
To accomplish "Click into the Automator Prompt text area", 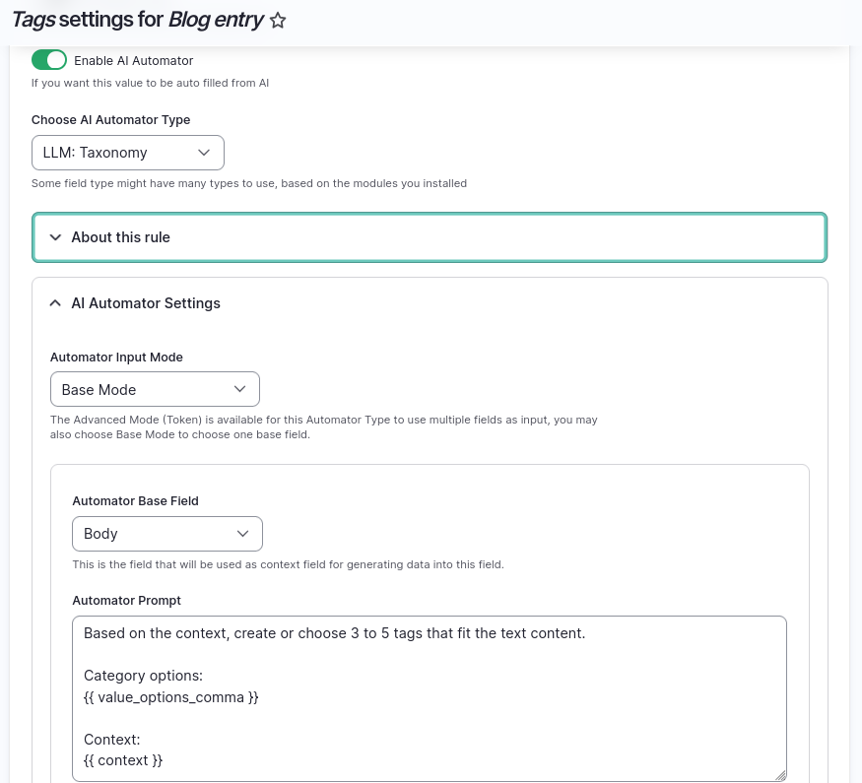I will pos(430,698).
